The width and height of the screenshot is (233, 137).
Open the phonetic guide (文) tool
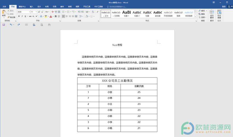(56, 12)
